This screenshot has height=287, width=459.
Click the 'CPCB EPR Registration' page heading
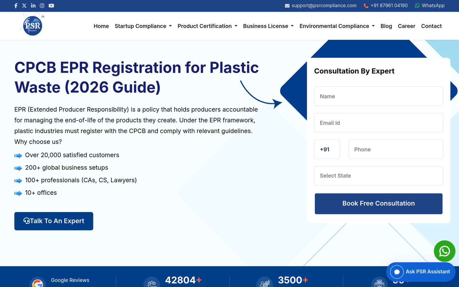[137, 77]
